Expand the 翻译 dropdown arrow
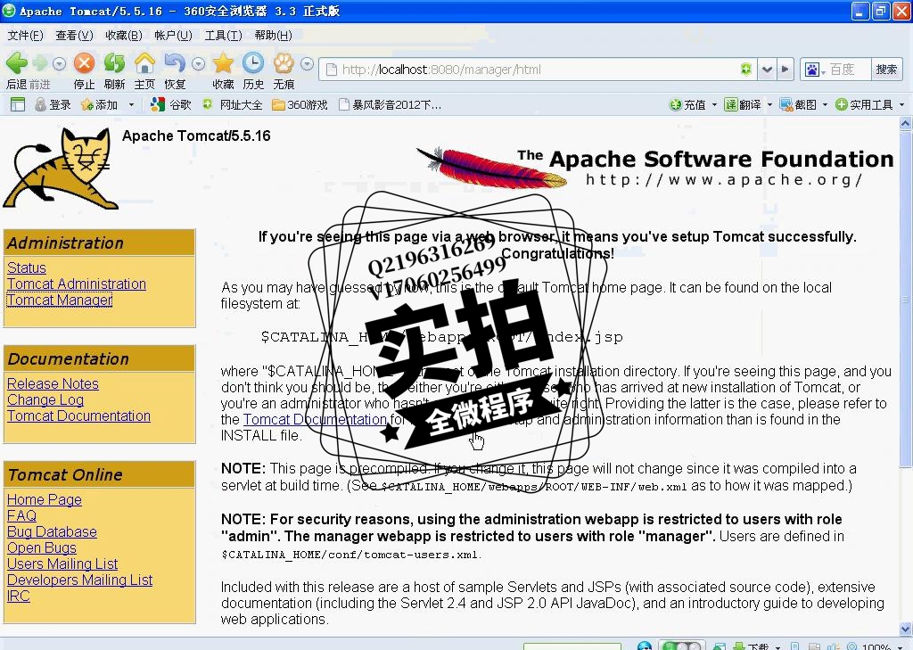913x650 pixels. 769,105
